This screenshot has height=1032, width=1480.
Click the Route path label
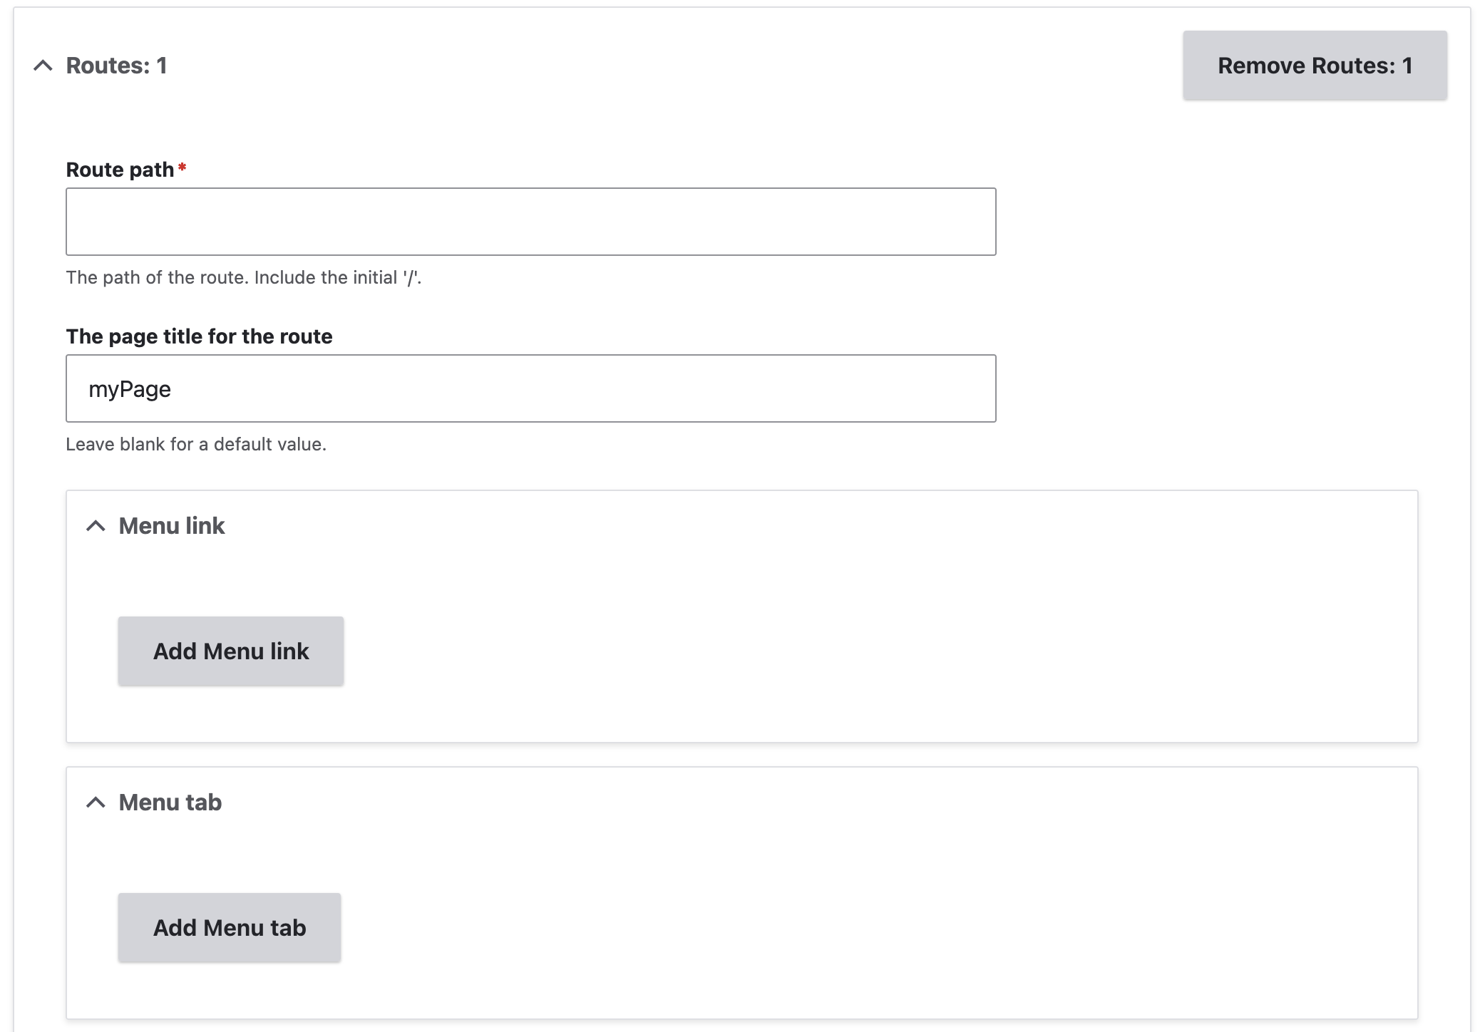(120, 170)
